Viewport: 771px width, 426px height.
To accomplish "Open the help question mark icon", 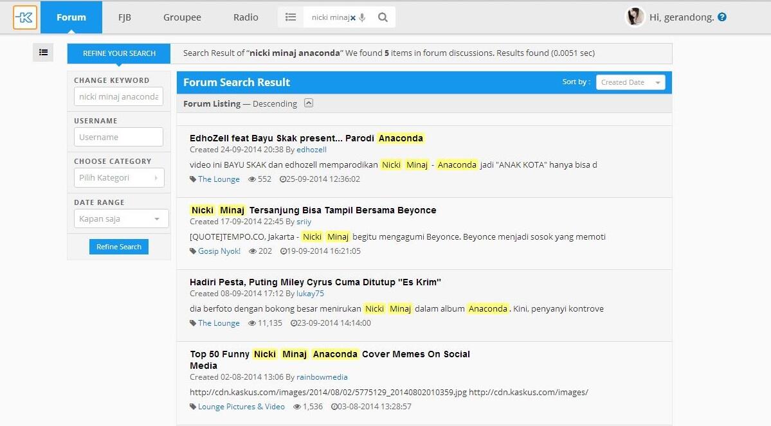I will (722, 17).
